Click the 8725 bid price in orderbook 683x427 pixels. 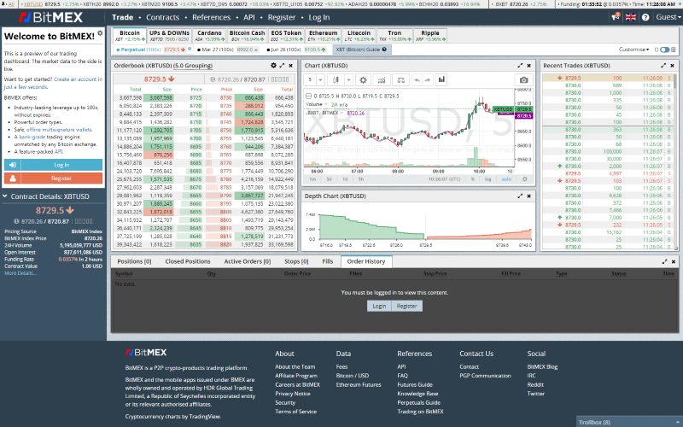[196, 98]
